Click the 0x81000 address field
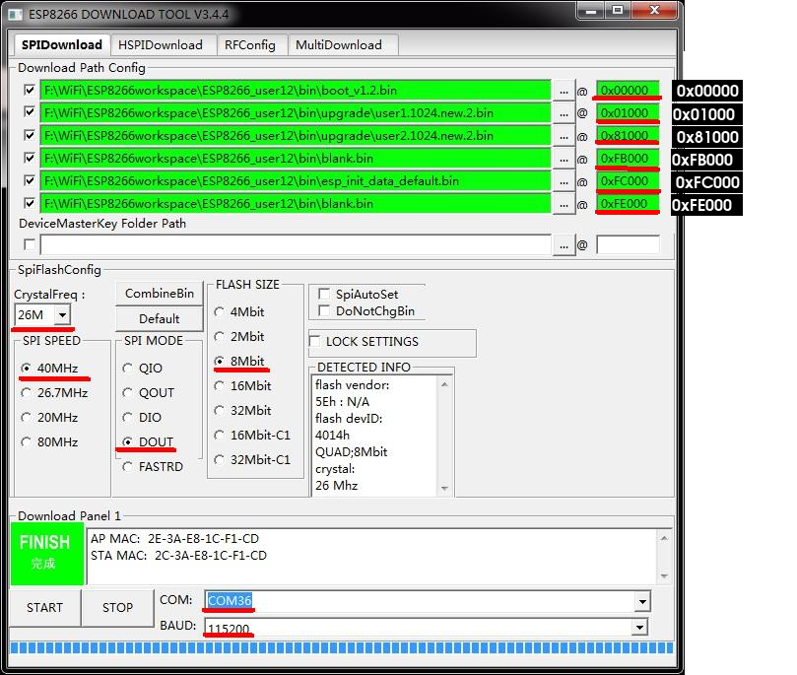797x675 pixels. pyautogui.click(x=628, y=135)
